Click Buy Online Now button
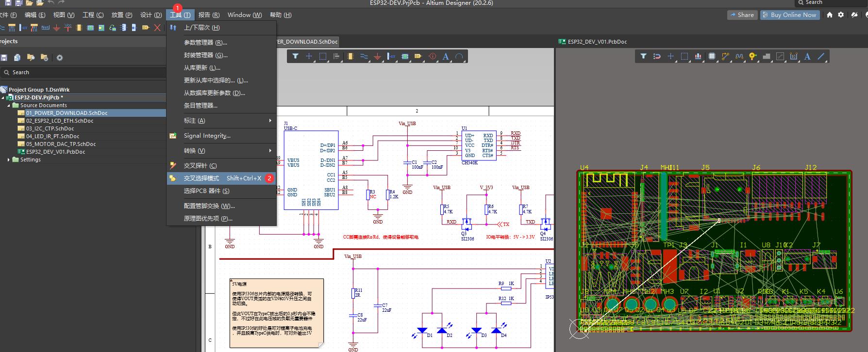The image size is (868, 352). [790, 15]
